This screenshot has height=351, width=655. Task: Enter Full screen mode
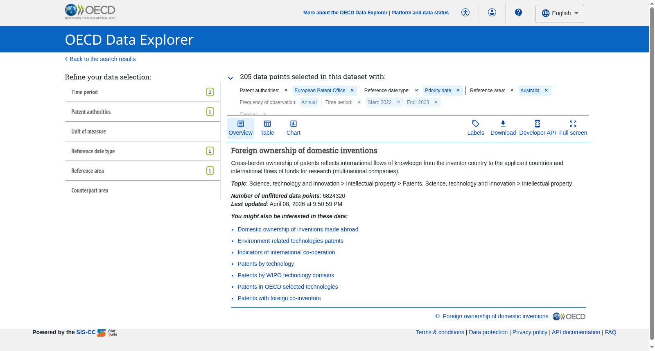[x=573, y=128]
